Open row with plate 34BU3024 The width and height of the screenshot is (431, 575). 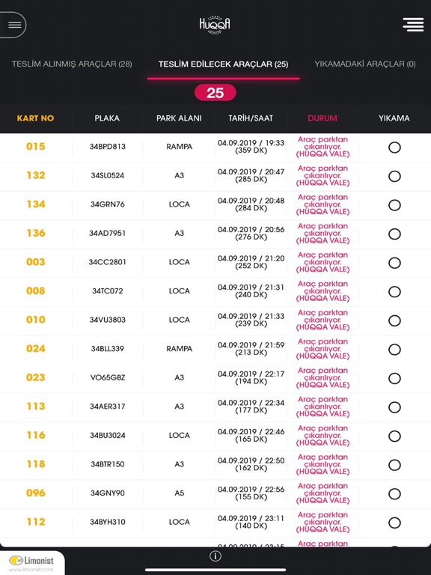[215, 436]
